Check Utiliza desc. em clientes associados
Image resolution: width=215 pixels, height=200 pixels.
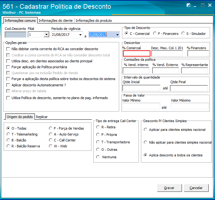point(8,61)
